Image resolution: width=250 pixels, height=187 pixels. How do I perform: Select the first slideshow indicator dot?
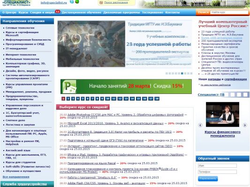(x=167, y=73)
